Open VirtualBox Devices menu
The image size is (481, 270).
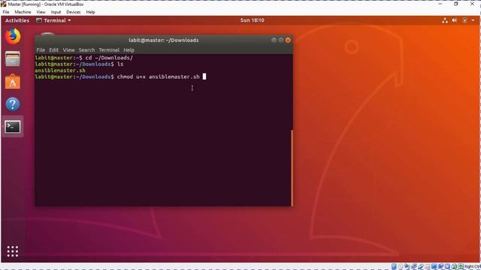tap(74, 12)
